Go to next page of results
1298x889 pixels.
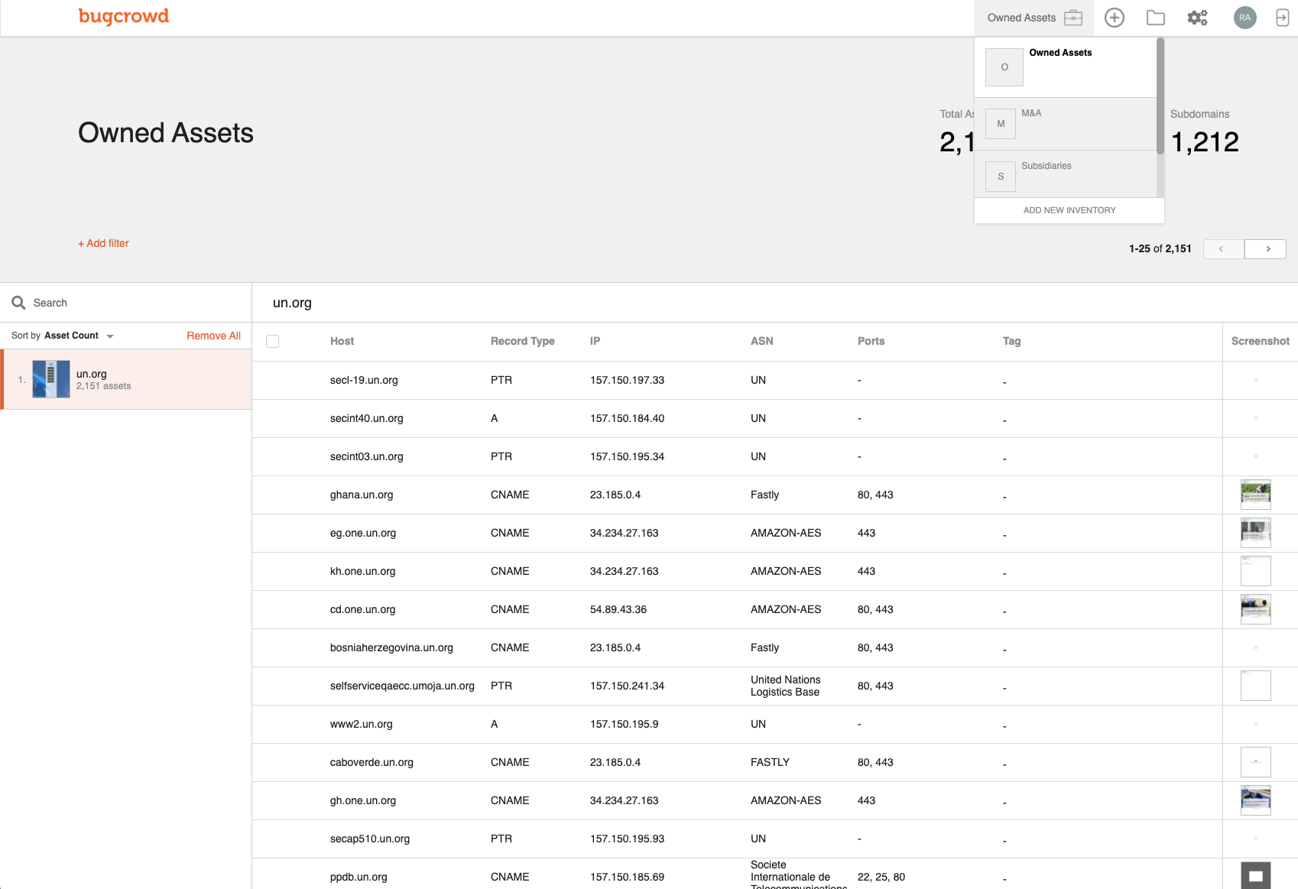coord(1265,249)
